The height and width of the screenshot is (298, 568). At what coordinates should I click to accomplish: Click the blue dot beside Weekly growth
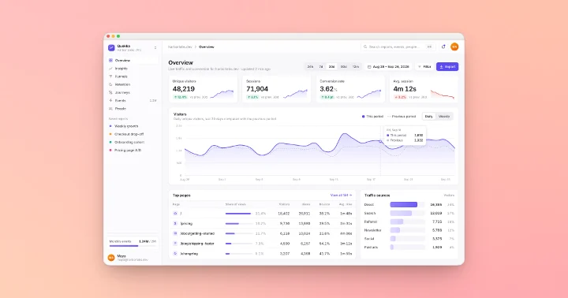coord(110,126)
